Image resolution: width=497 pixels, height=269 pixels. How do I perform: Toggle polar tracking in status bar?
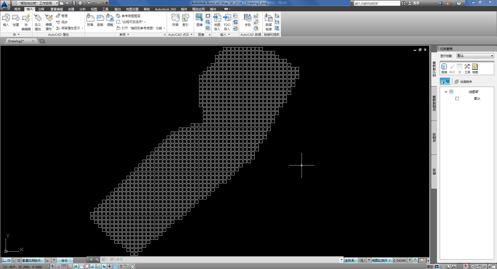tap(76, 266)
